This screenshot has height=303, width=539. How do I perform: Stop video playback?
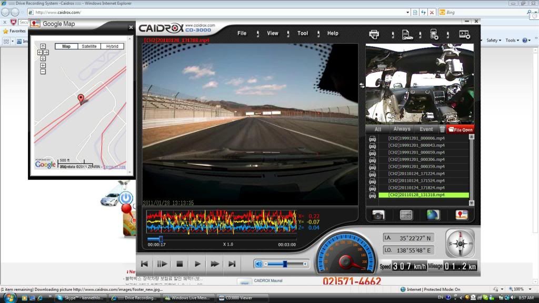click(x=179, y=264)
